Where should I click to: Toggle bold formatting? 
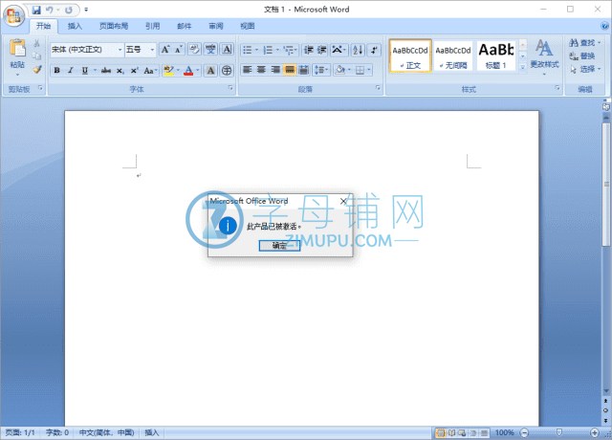point(57,70)
